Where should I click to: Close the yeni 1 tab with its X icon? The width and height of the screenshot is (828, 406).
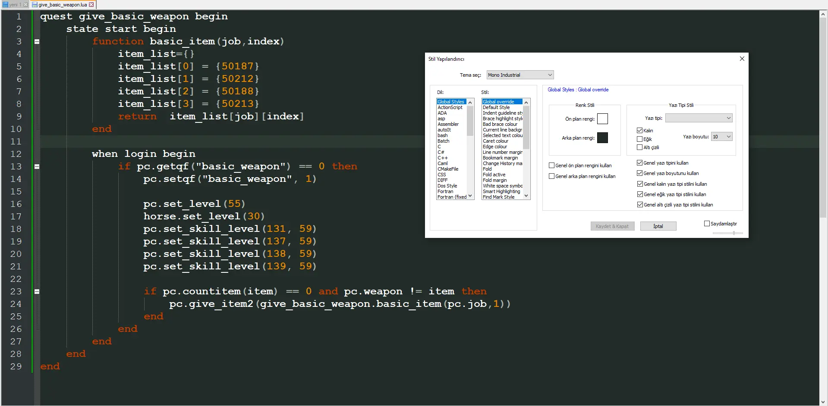pyautogui.click(x=25, y=5)
